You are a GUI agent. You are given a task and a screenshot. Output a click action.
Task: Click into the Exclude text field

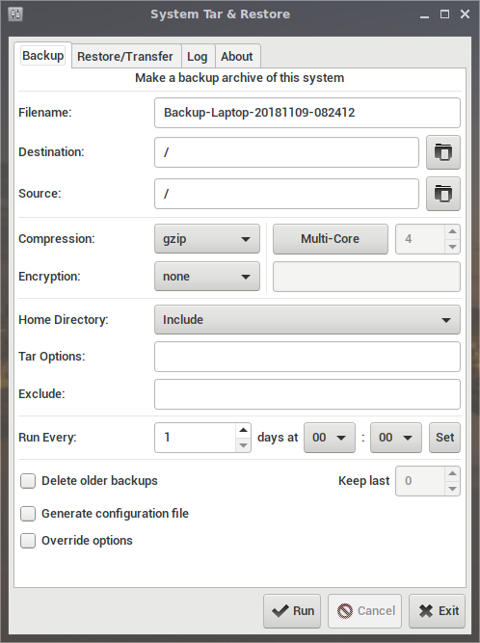pos(307,394)
